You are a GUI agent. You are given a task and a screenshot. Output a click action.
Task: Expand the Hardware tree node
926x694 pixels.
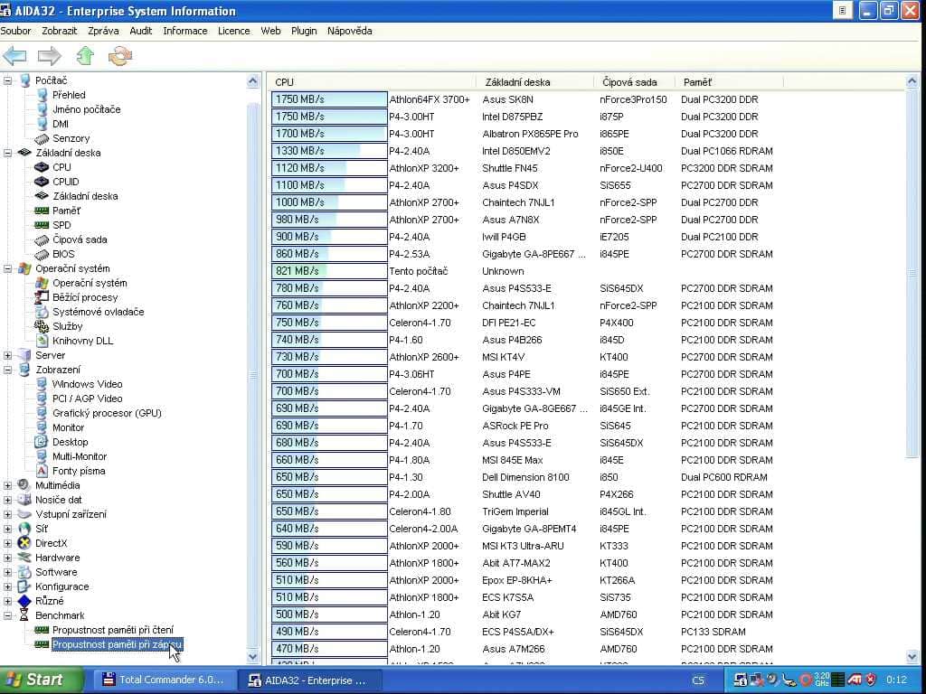(x=7, y=558)
